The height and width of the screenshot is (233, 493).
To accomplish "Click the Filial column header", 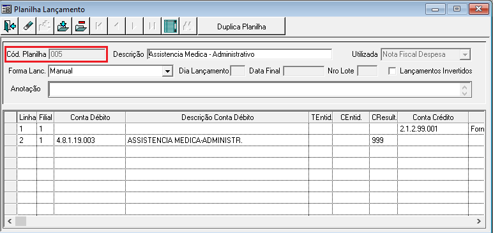I will pos(45,117).
